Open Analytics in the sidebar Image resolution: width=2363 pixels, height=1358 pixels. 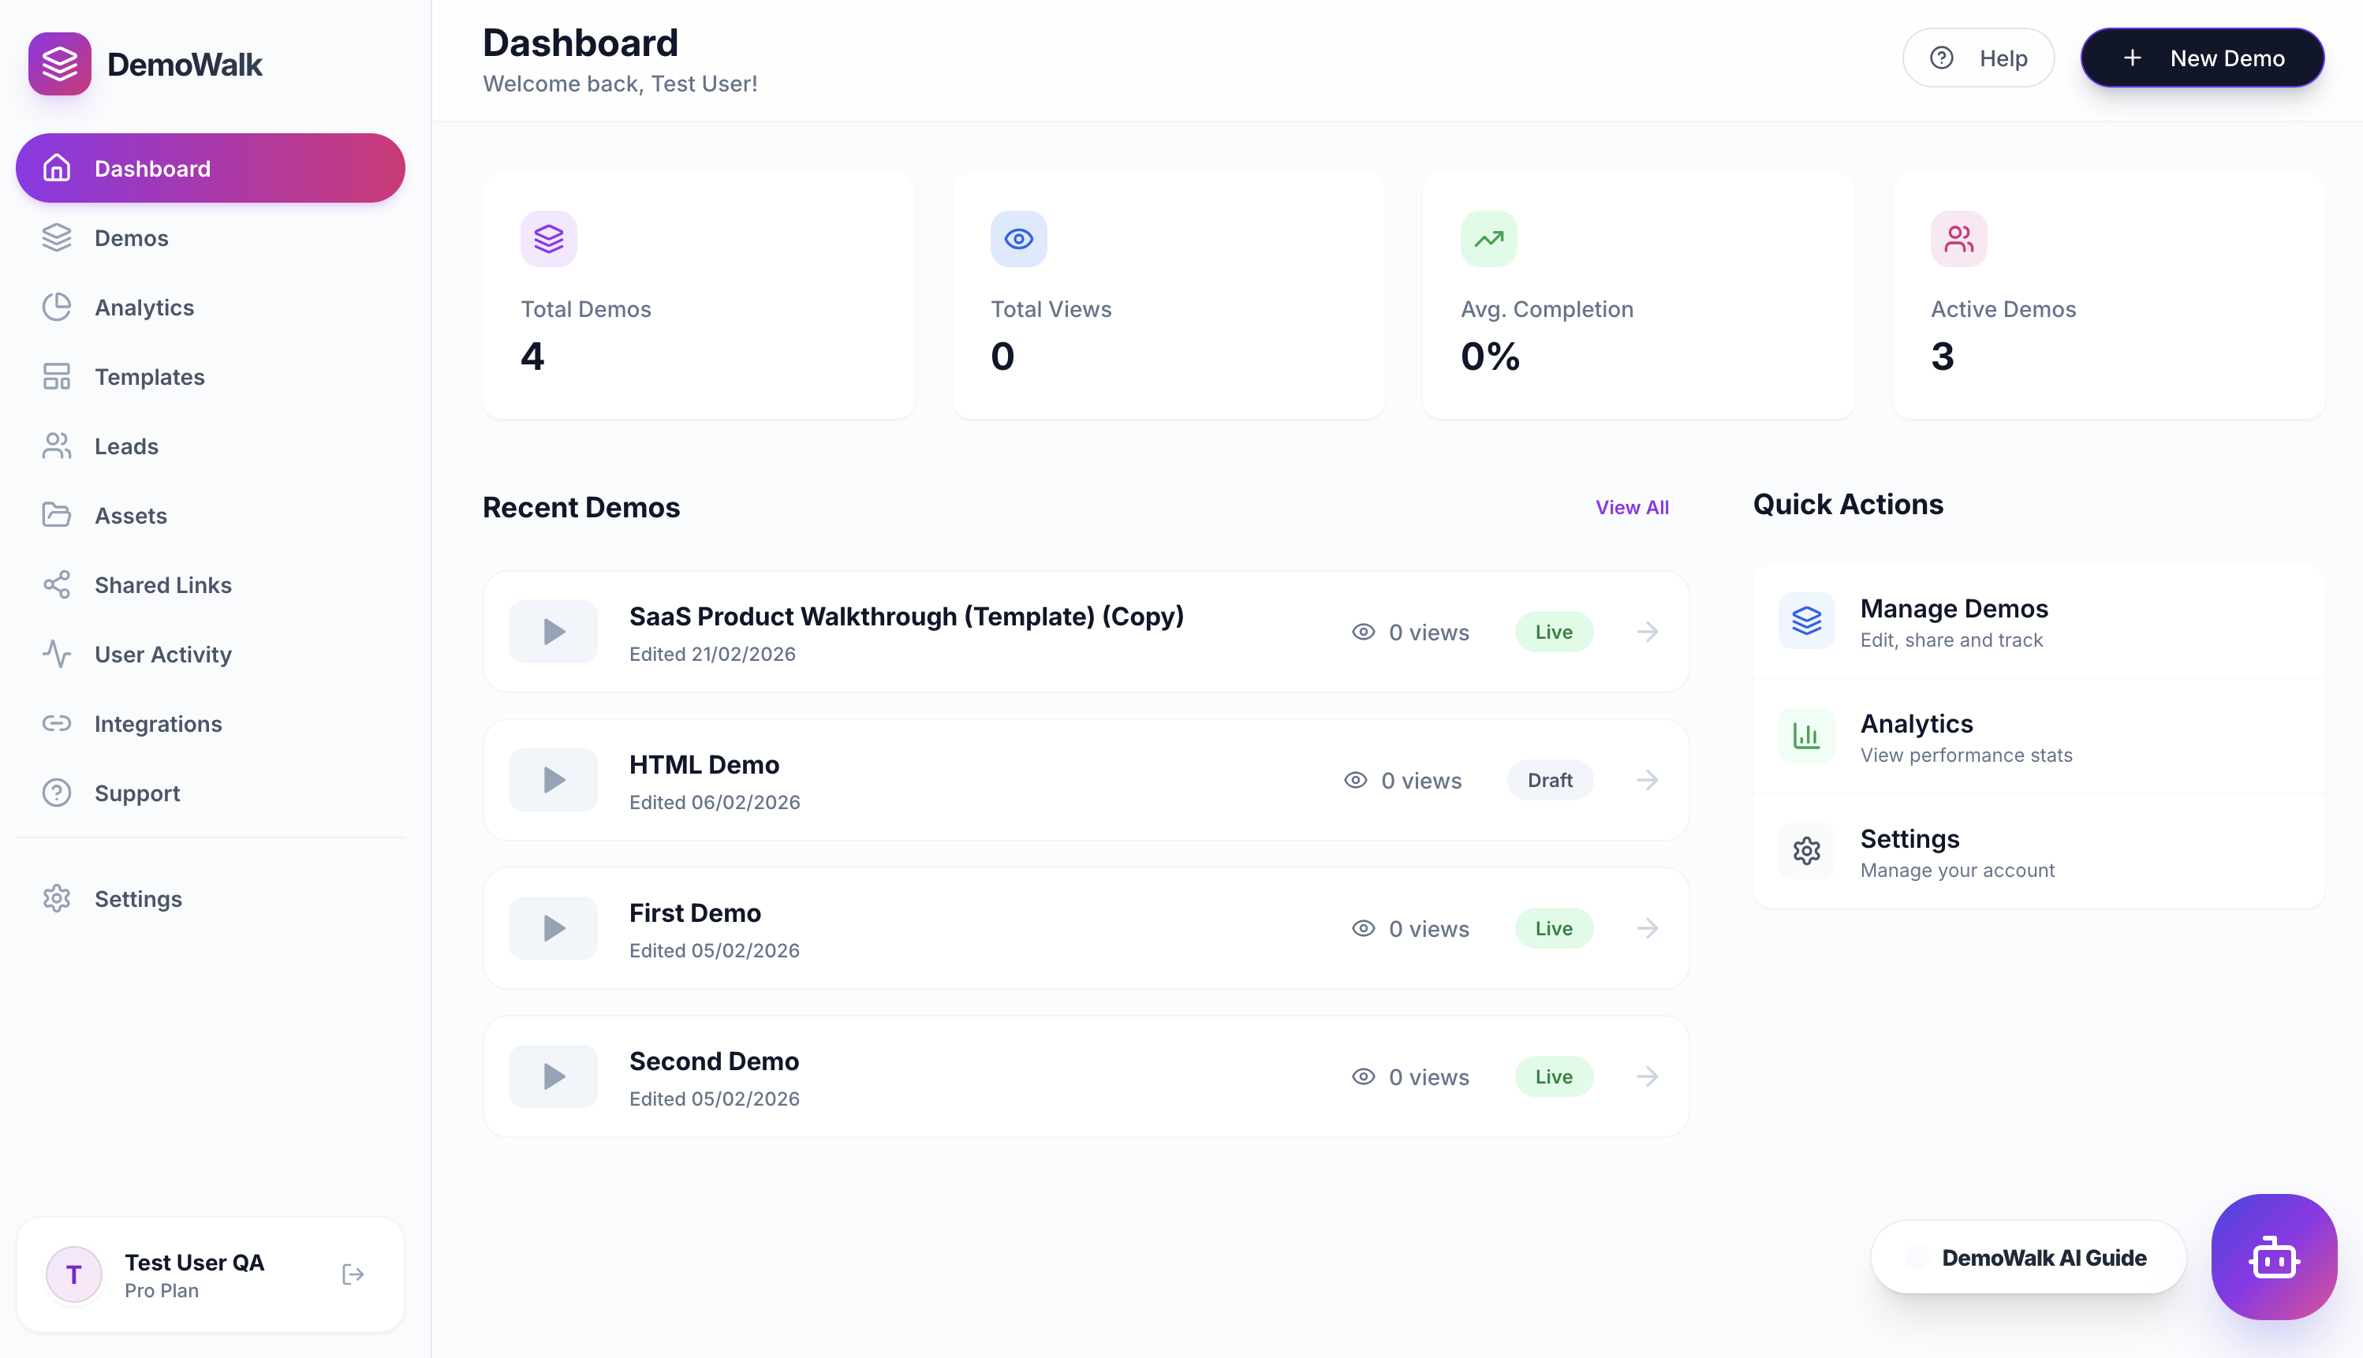tap(144, 307)
